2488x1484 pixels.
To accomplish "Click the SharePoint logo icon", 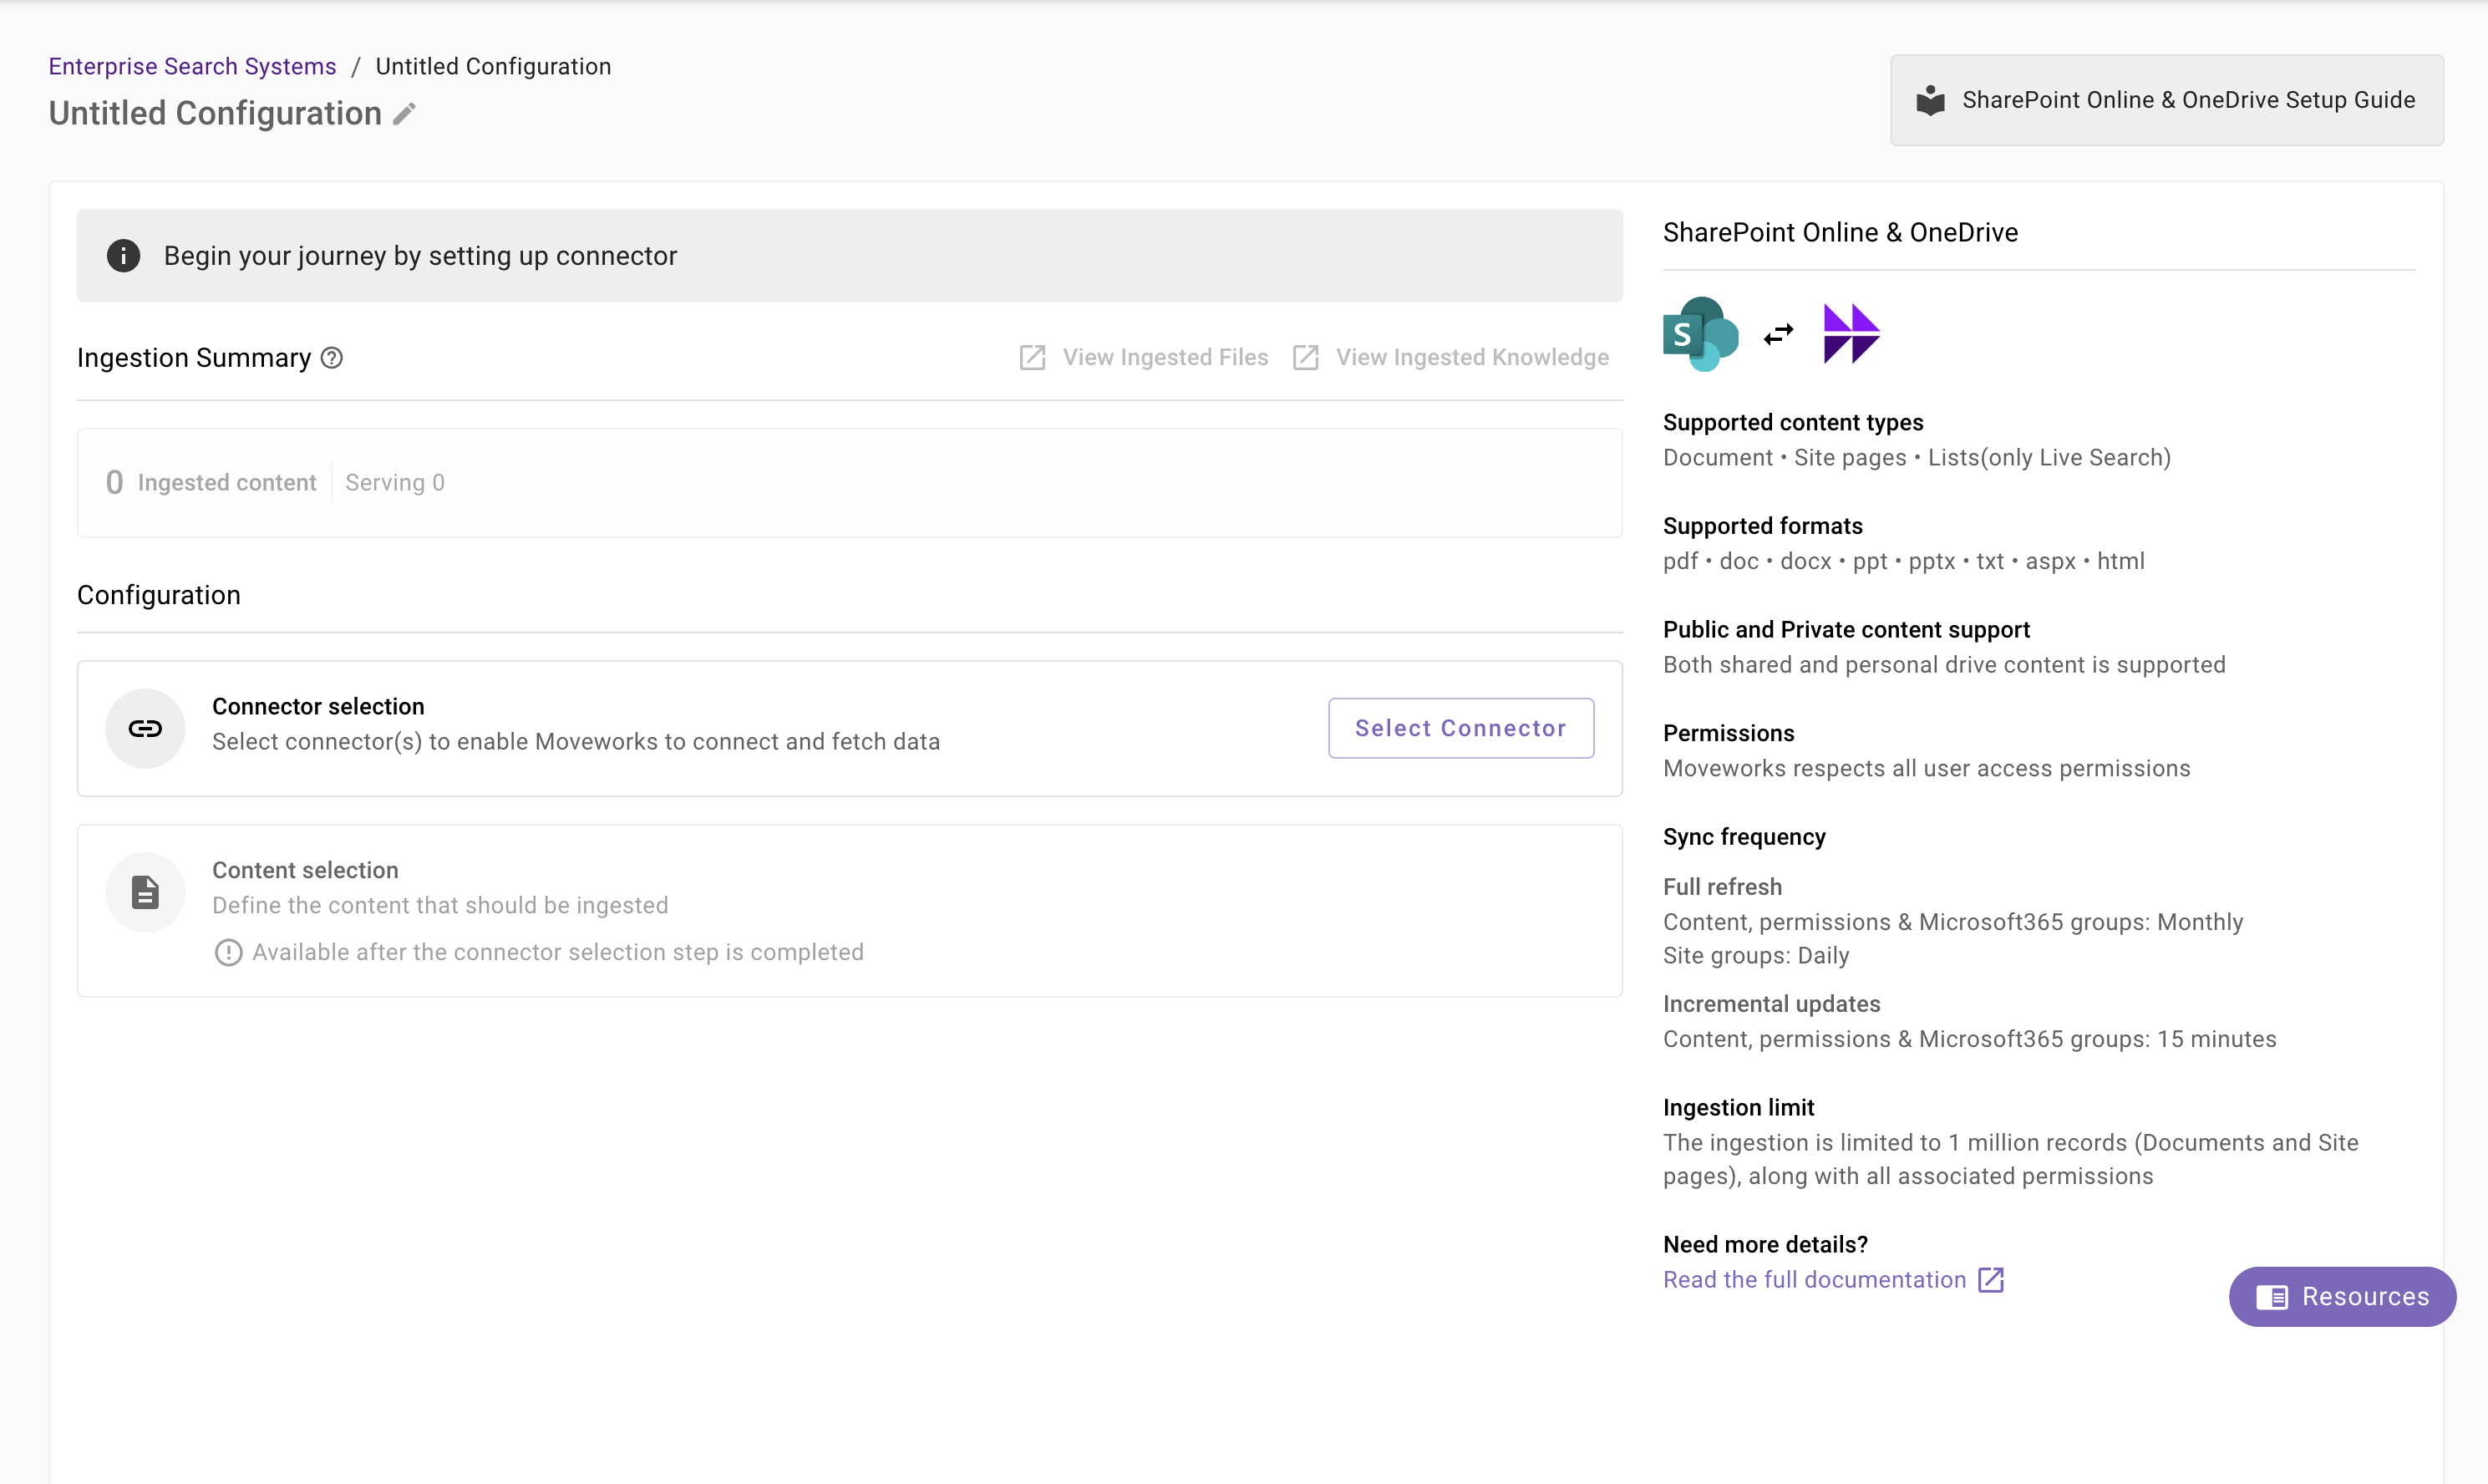I will 1699,334.
